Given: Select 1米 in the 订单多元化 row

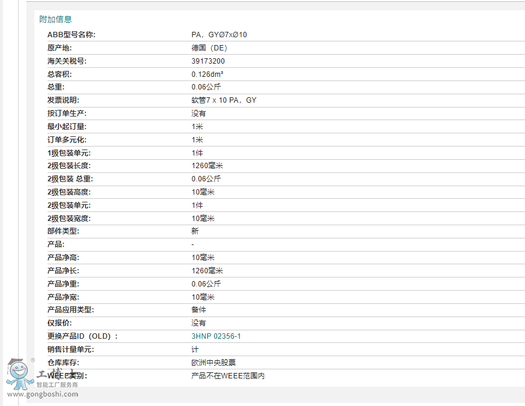Looking at the screenshot, I should click(197, 140).
